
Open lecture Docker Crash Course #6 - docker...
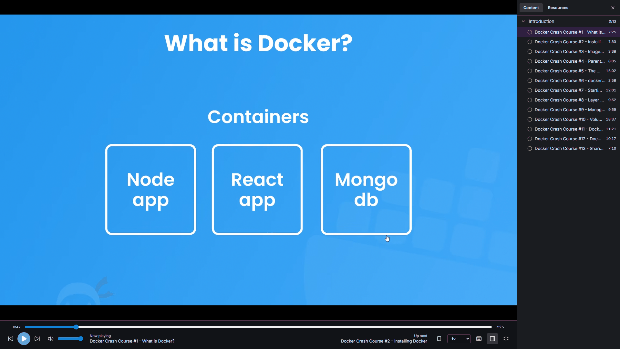(570, 81)
